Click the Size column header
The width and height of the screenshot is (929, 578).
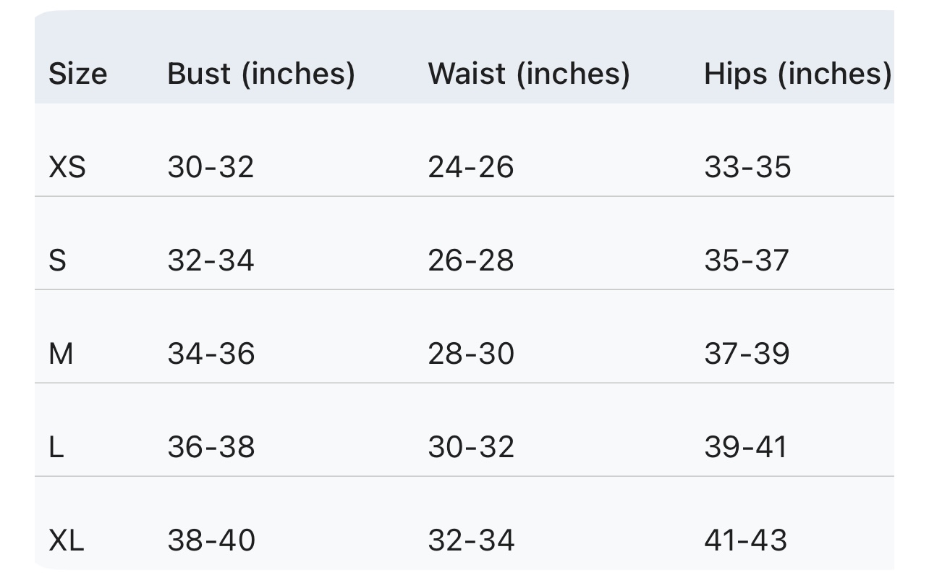(x=77, y=74)
